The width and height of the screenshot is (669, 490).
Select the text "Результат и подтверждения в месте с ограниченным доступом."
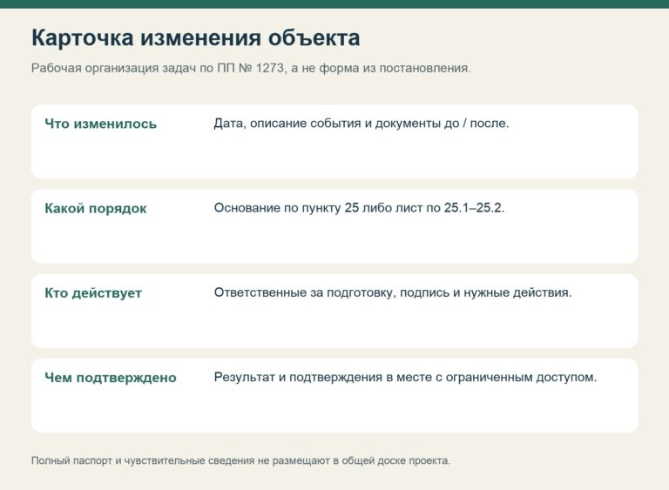(405, 377)
